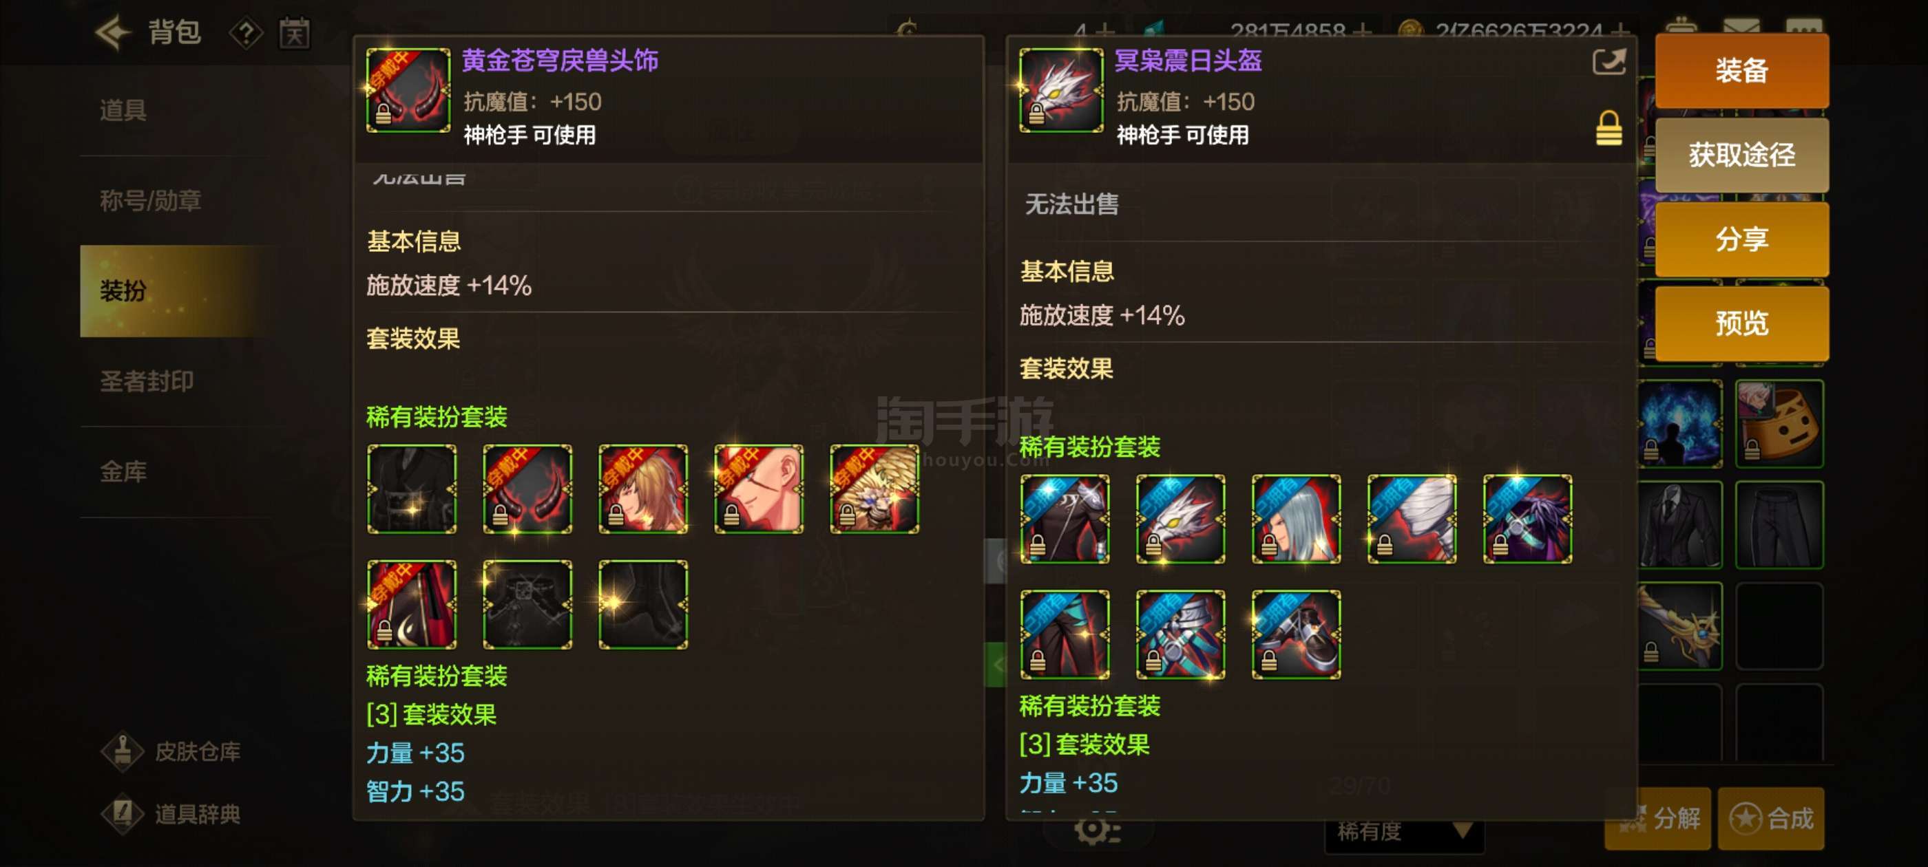1928x867 pixels.
Task: Switch to the 圣者封印 tab
Action: [147, 381]
